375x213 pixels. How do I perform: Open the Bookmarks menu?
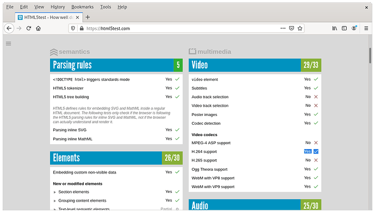point(82,7)
